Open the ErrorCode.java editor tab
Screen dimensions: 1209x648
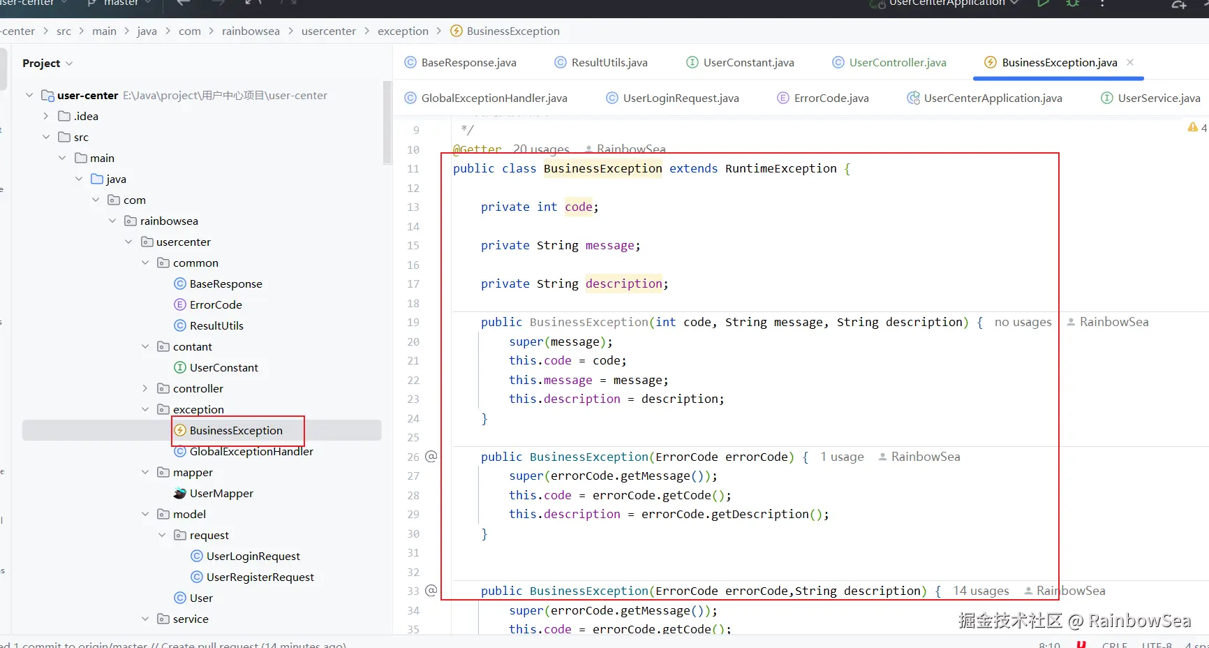[831, 98]
